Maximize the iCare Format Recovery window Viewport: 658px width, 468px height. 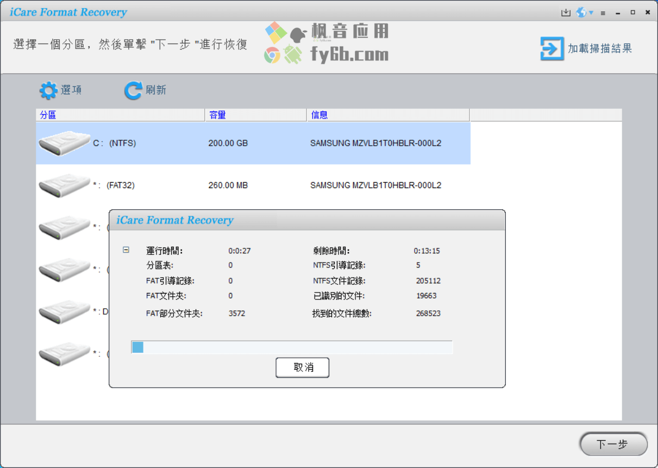tap(632, 13)
